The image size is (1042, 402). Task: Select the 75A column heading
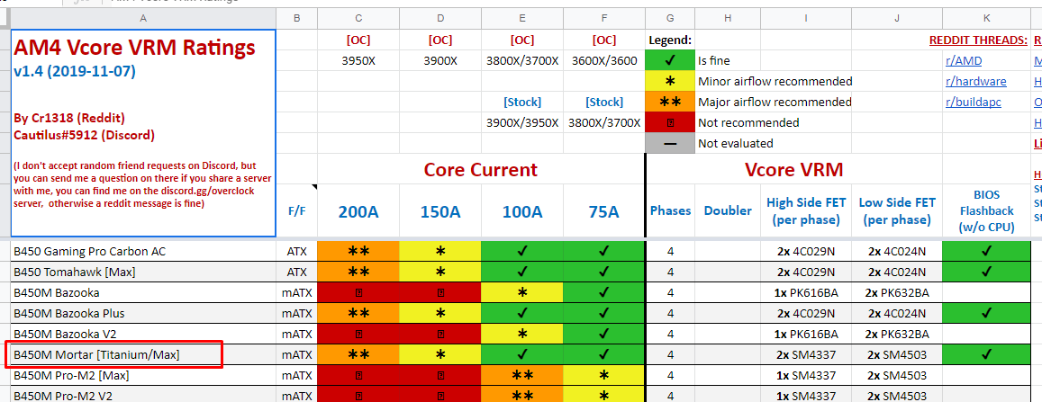pos(603,211)
